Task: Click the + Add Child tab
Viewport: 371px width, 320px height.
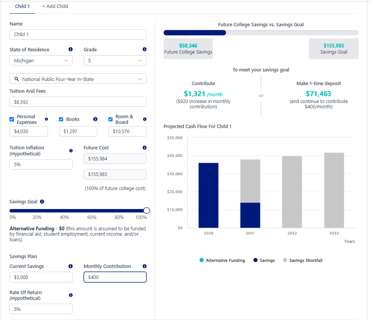Action: coord(55,6)
